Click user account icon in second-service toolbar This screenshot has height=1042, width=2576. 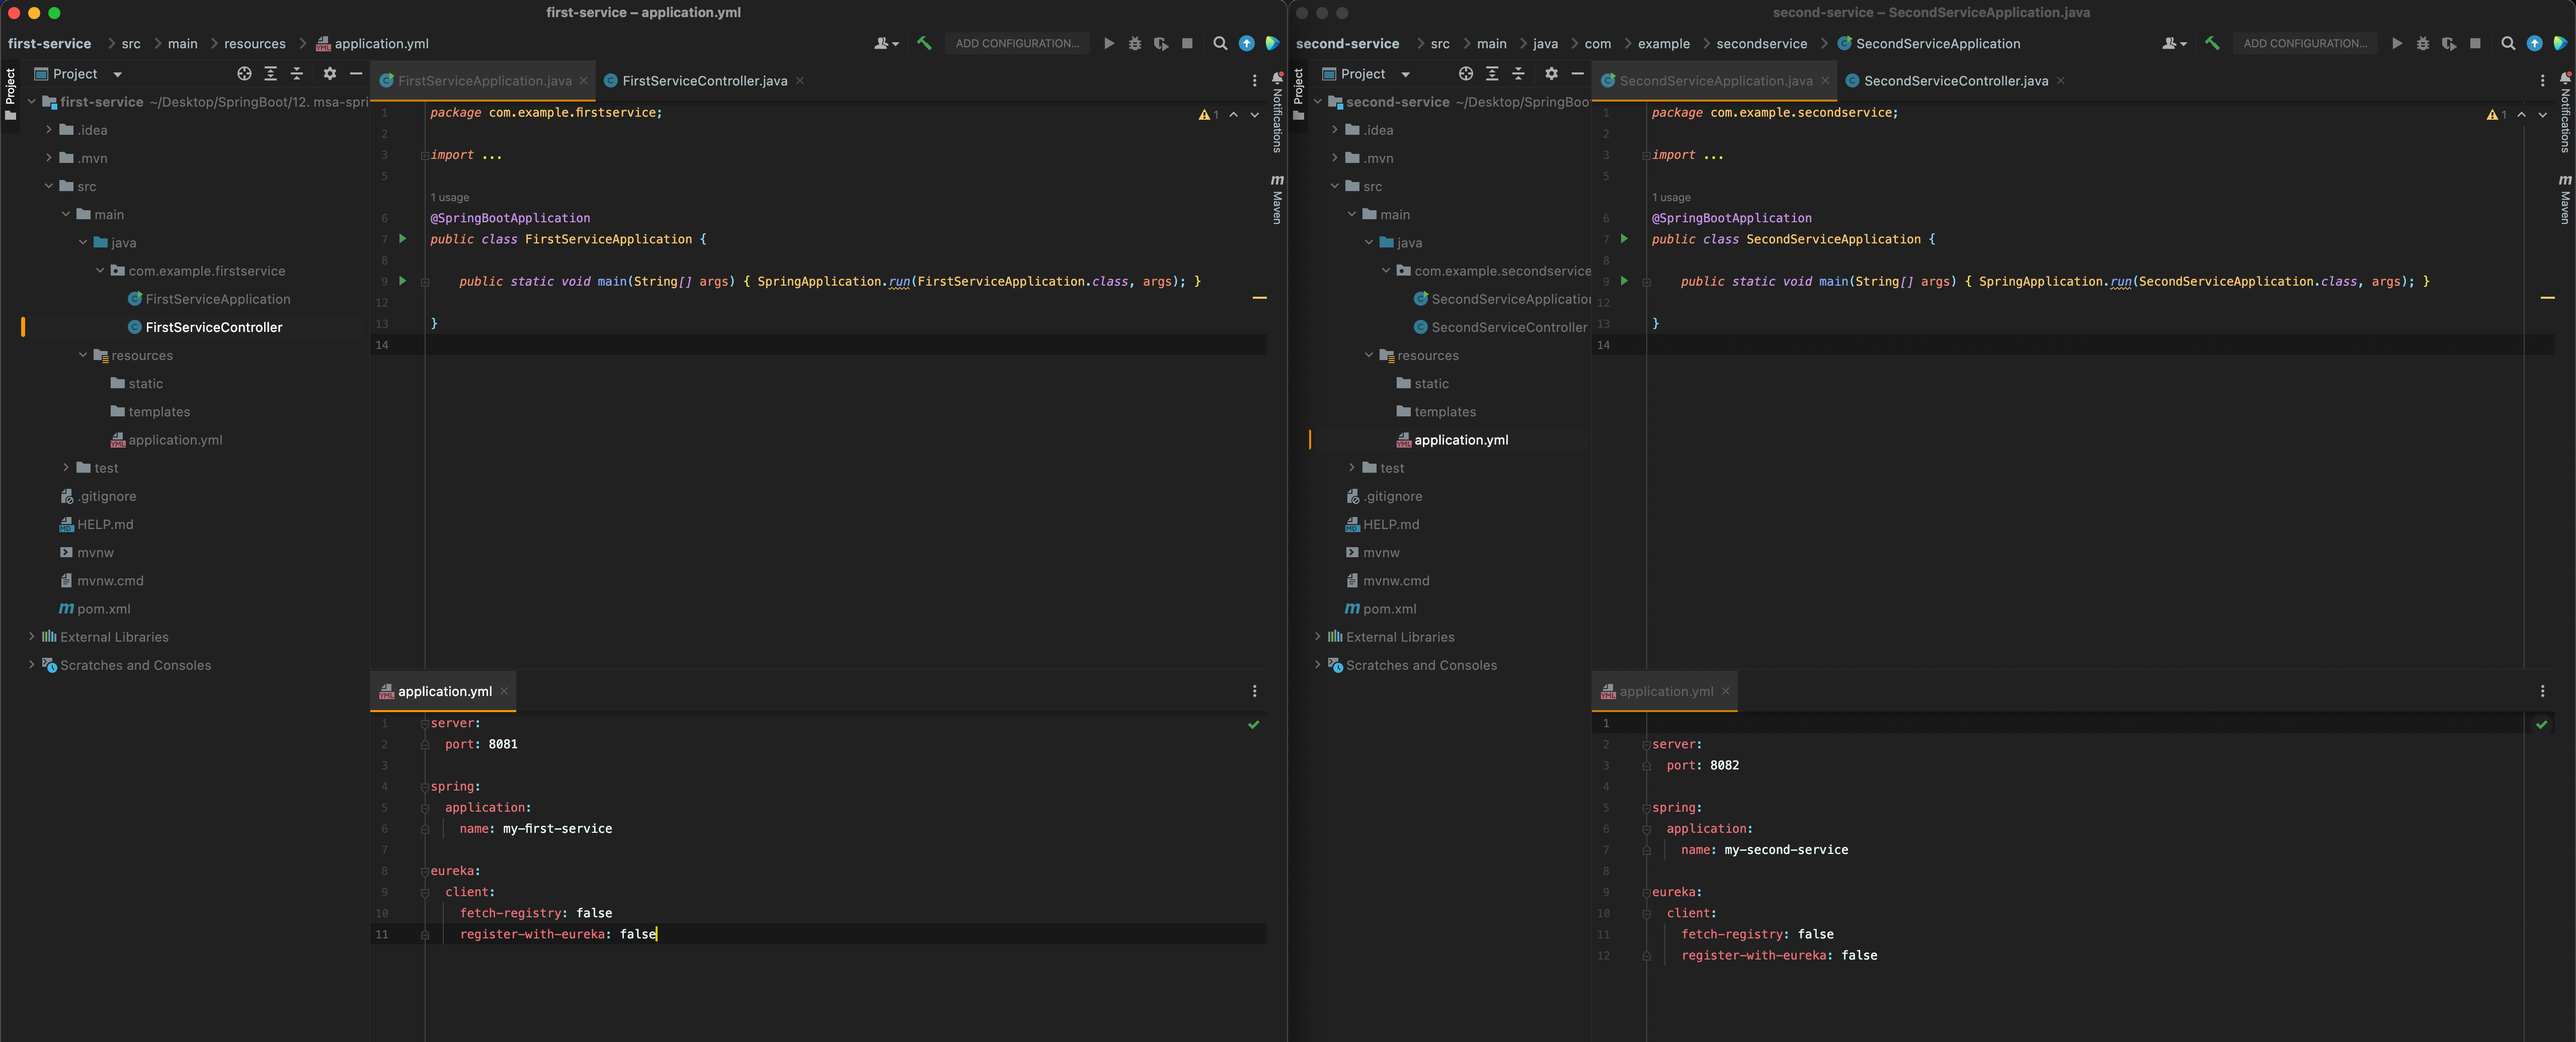tap(2174, 43)
